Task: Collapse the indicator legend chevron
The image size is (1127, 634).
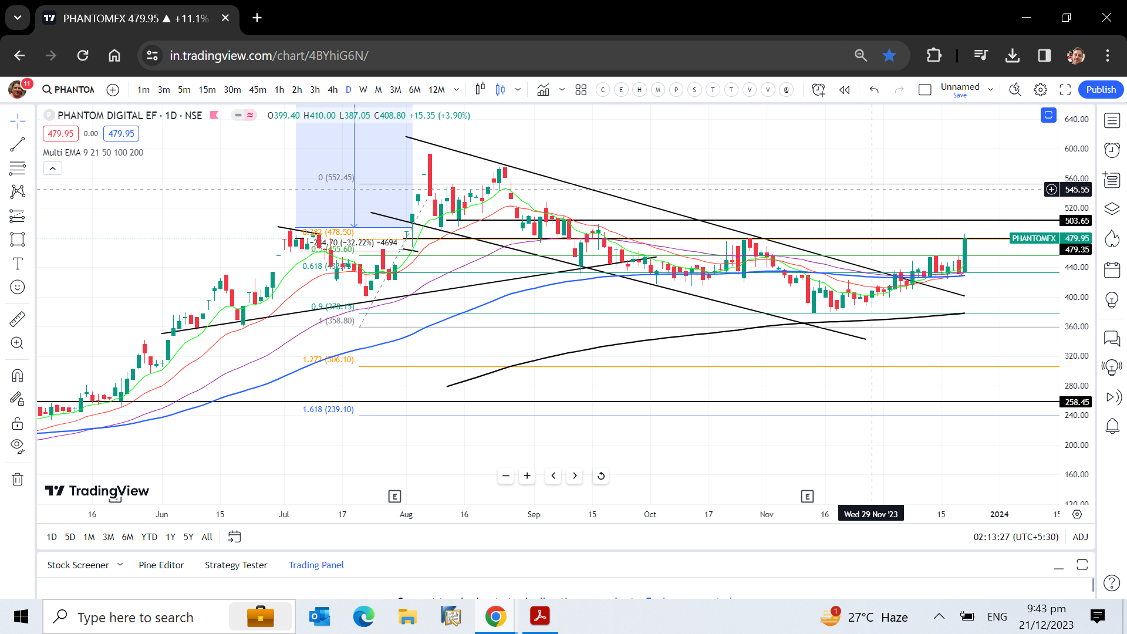Action: click(52, 169)
